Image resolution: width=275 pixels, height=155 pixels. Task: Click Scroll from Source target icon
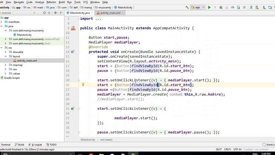coord(44,13)
